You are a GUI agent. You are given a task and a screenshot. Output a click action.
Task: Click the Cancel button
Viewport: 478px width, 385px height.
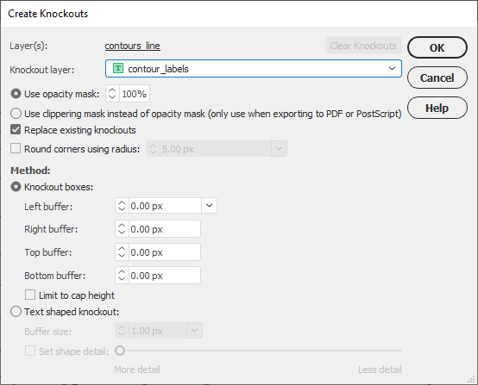[x=437, y=78]
